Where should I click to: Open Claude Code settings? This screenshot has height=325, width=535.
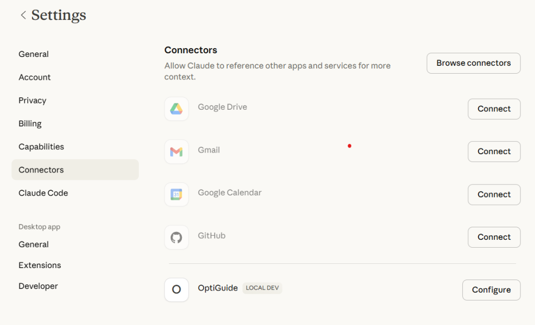pos(43,193)
